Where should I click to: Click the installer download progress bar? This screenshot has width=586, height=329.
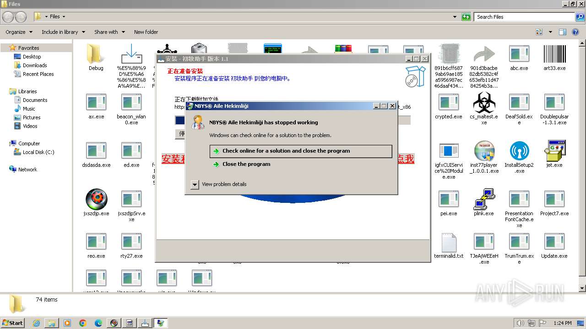pos(293,120)
